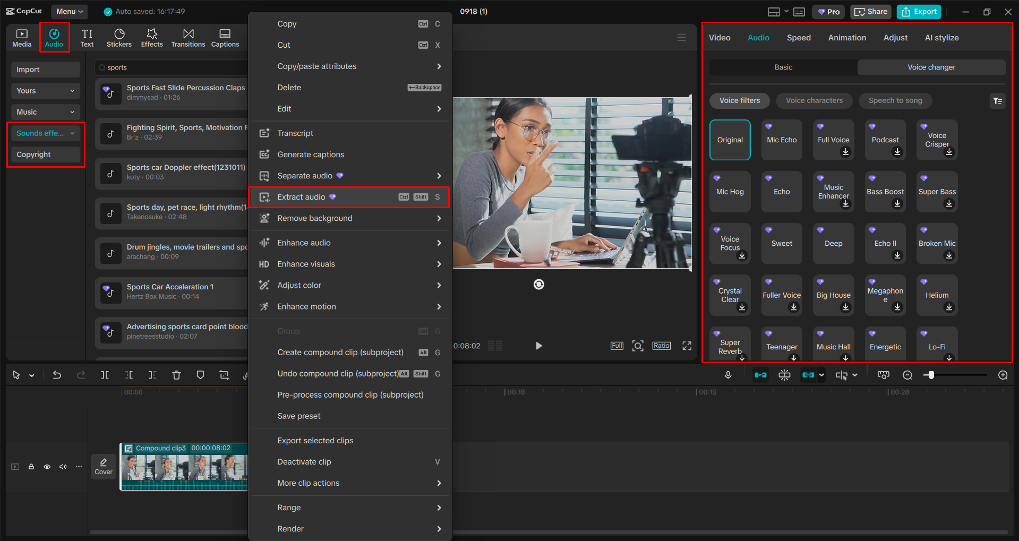
Task: Switch to the Voice changer tab
Action: click(931, 67)
